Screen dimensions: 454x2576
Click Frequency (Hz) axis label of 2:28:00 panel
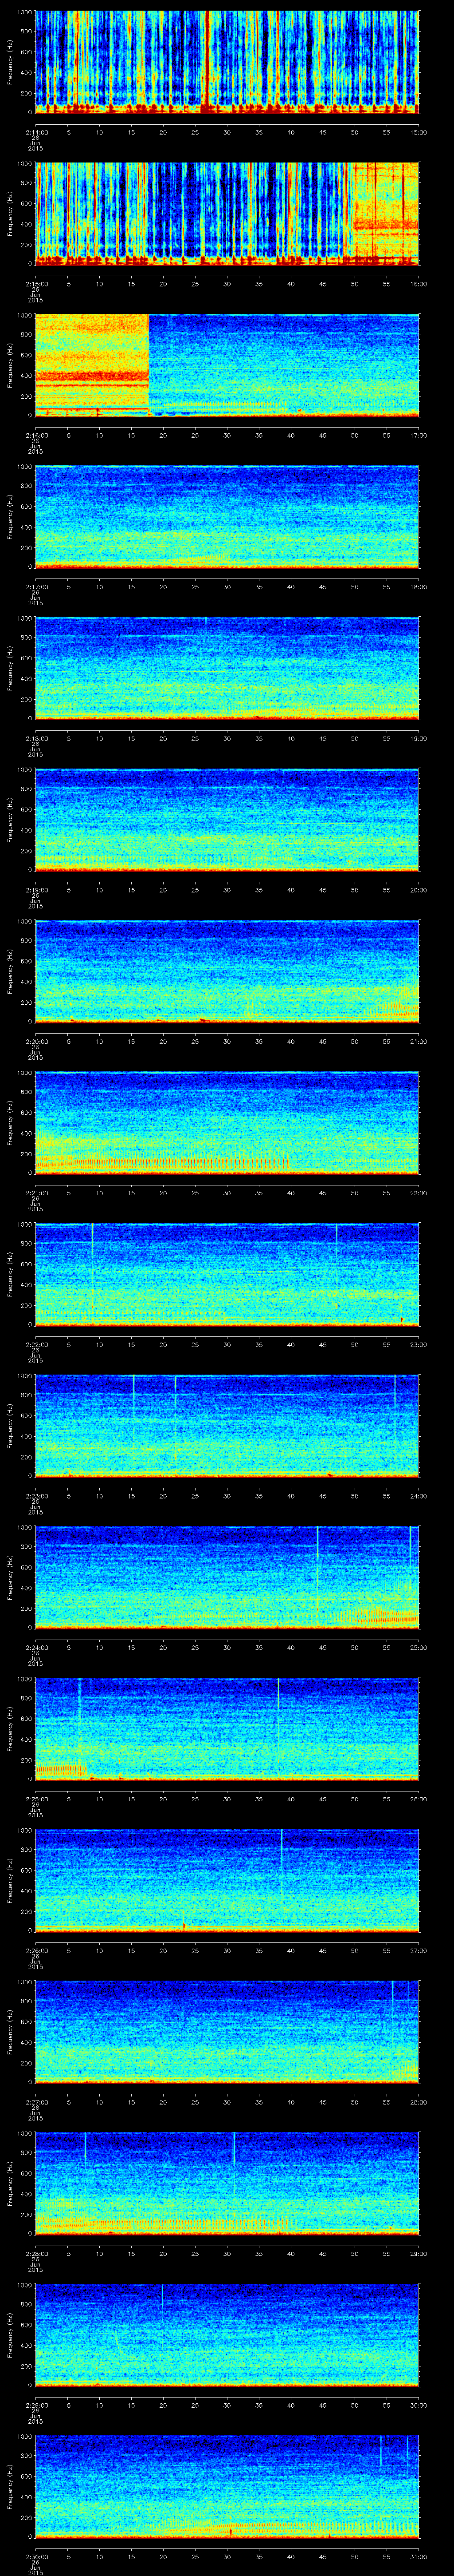point(10,2183)
